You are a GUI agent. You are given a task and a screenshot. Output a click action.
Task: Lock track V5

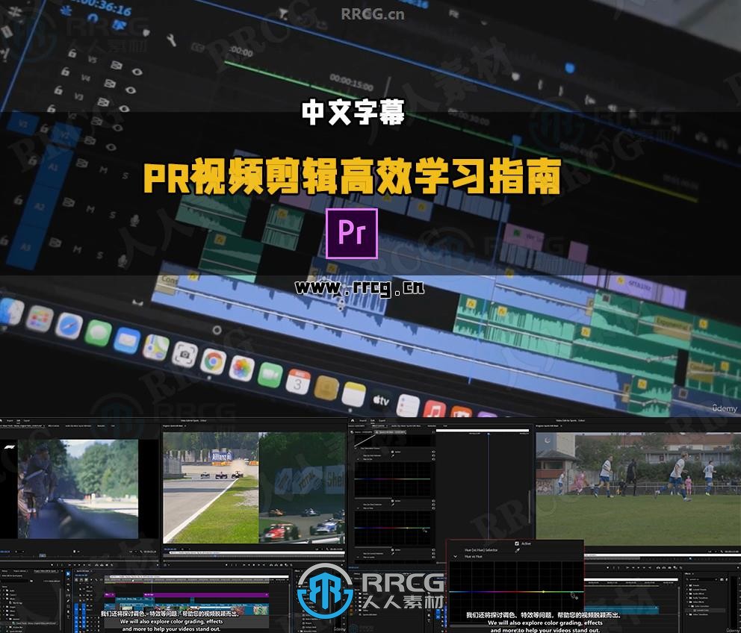click(x=72, y=54)
